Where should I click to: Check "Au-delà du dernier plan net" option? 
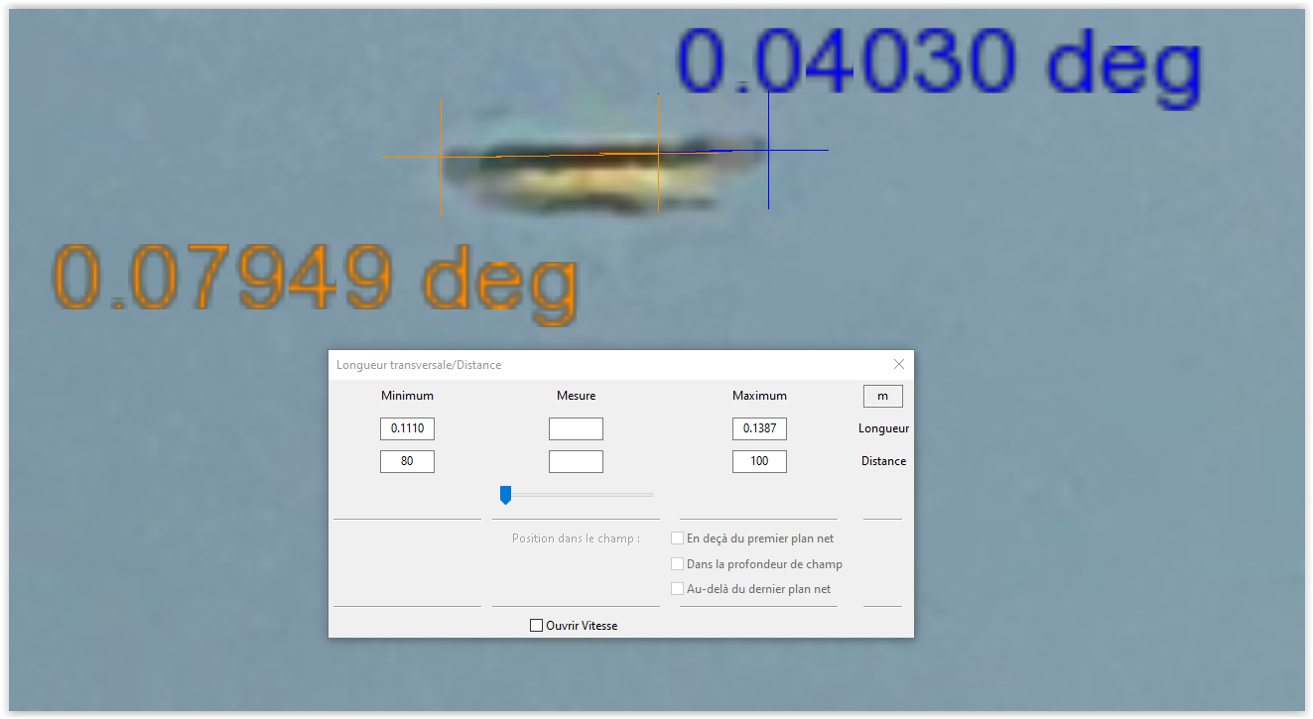click(x=678, y=589)
